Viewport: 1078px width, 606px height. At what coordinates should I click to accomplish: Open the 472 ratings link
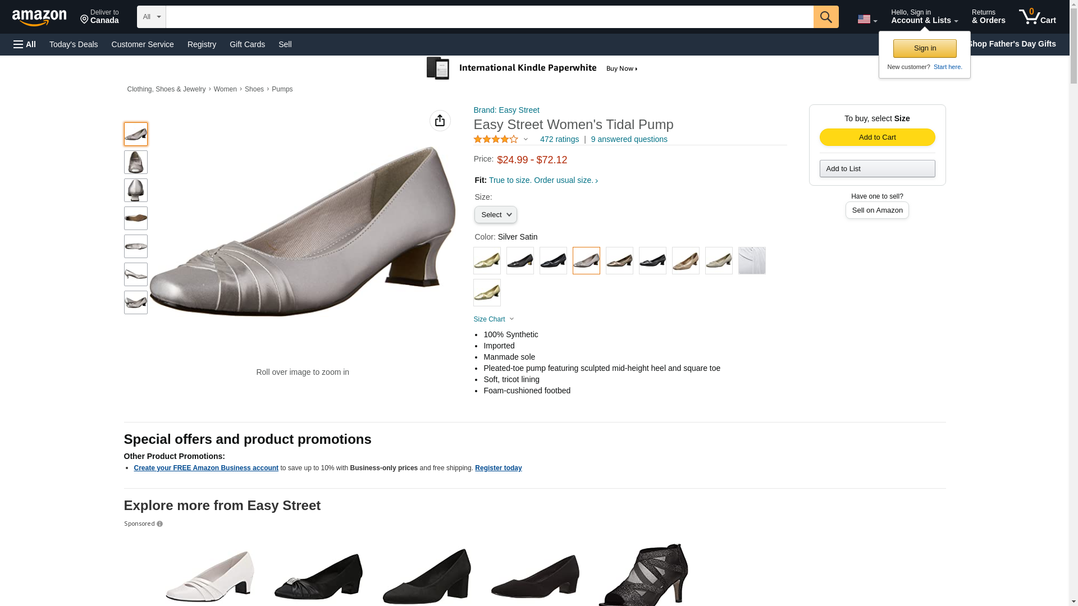click(x=559, y=139)
